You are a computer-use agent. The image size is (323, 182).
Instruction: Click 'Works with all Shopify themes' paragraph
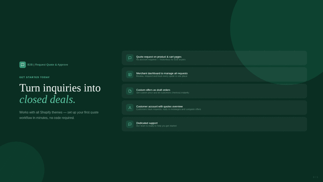point(59,115)
